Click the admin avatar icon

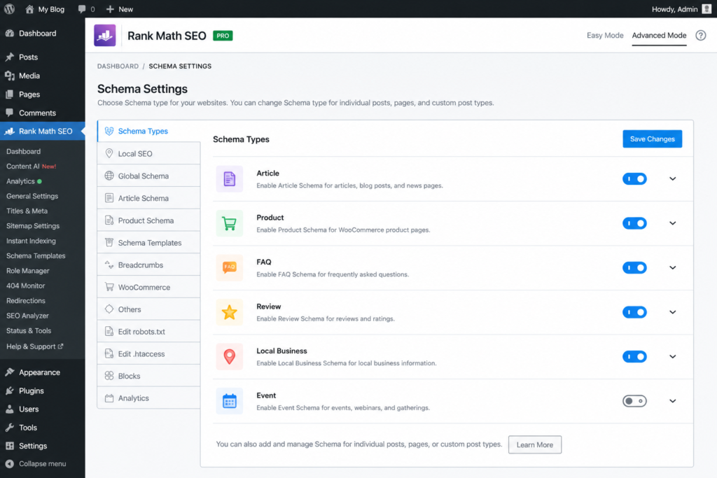[706, 9]
